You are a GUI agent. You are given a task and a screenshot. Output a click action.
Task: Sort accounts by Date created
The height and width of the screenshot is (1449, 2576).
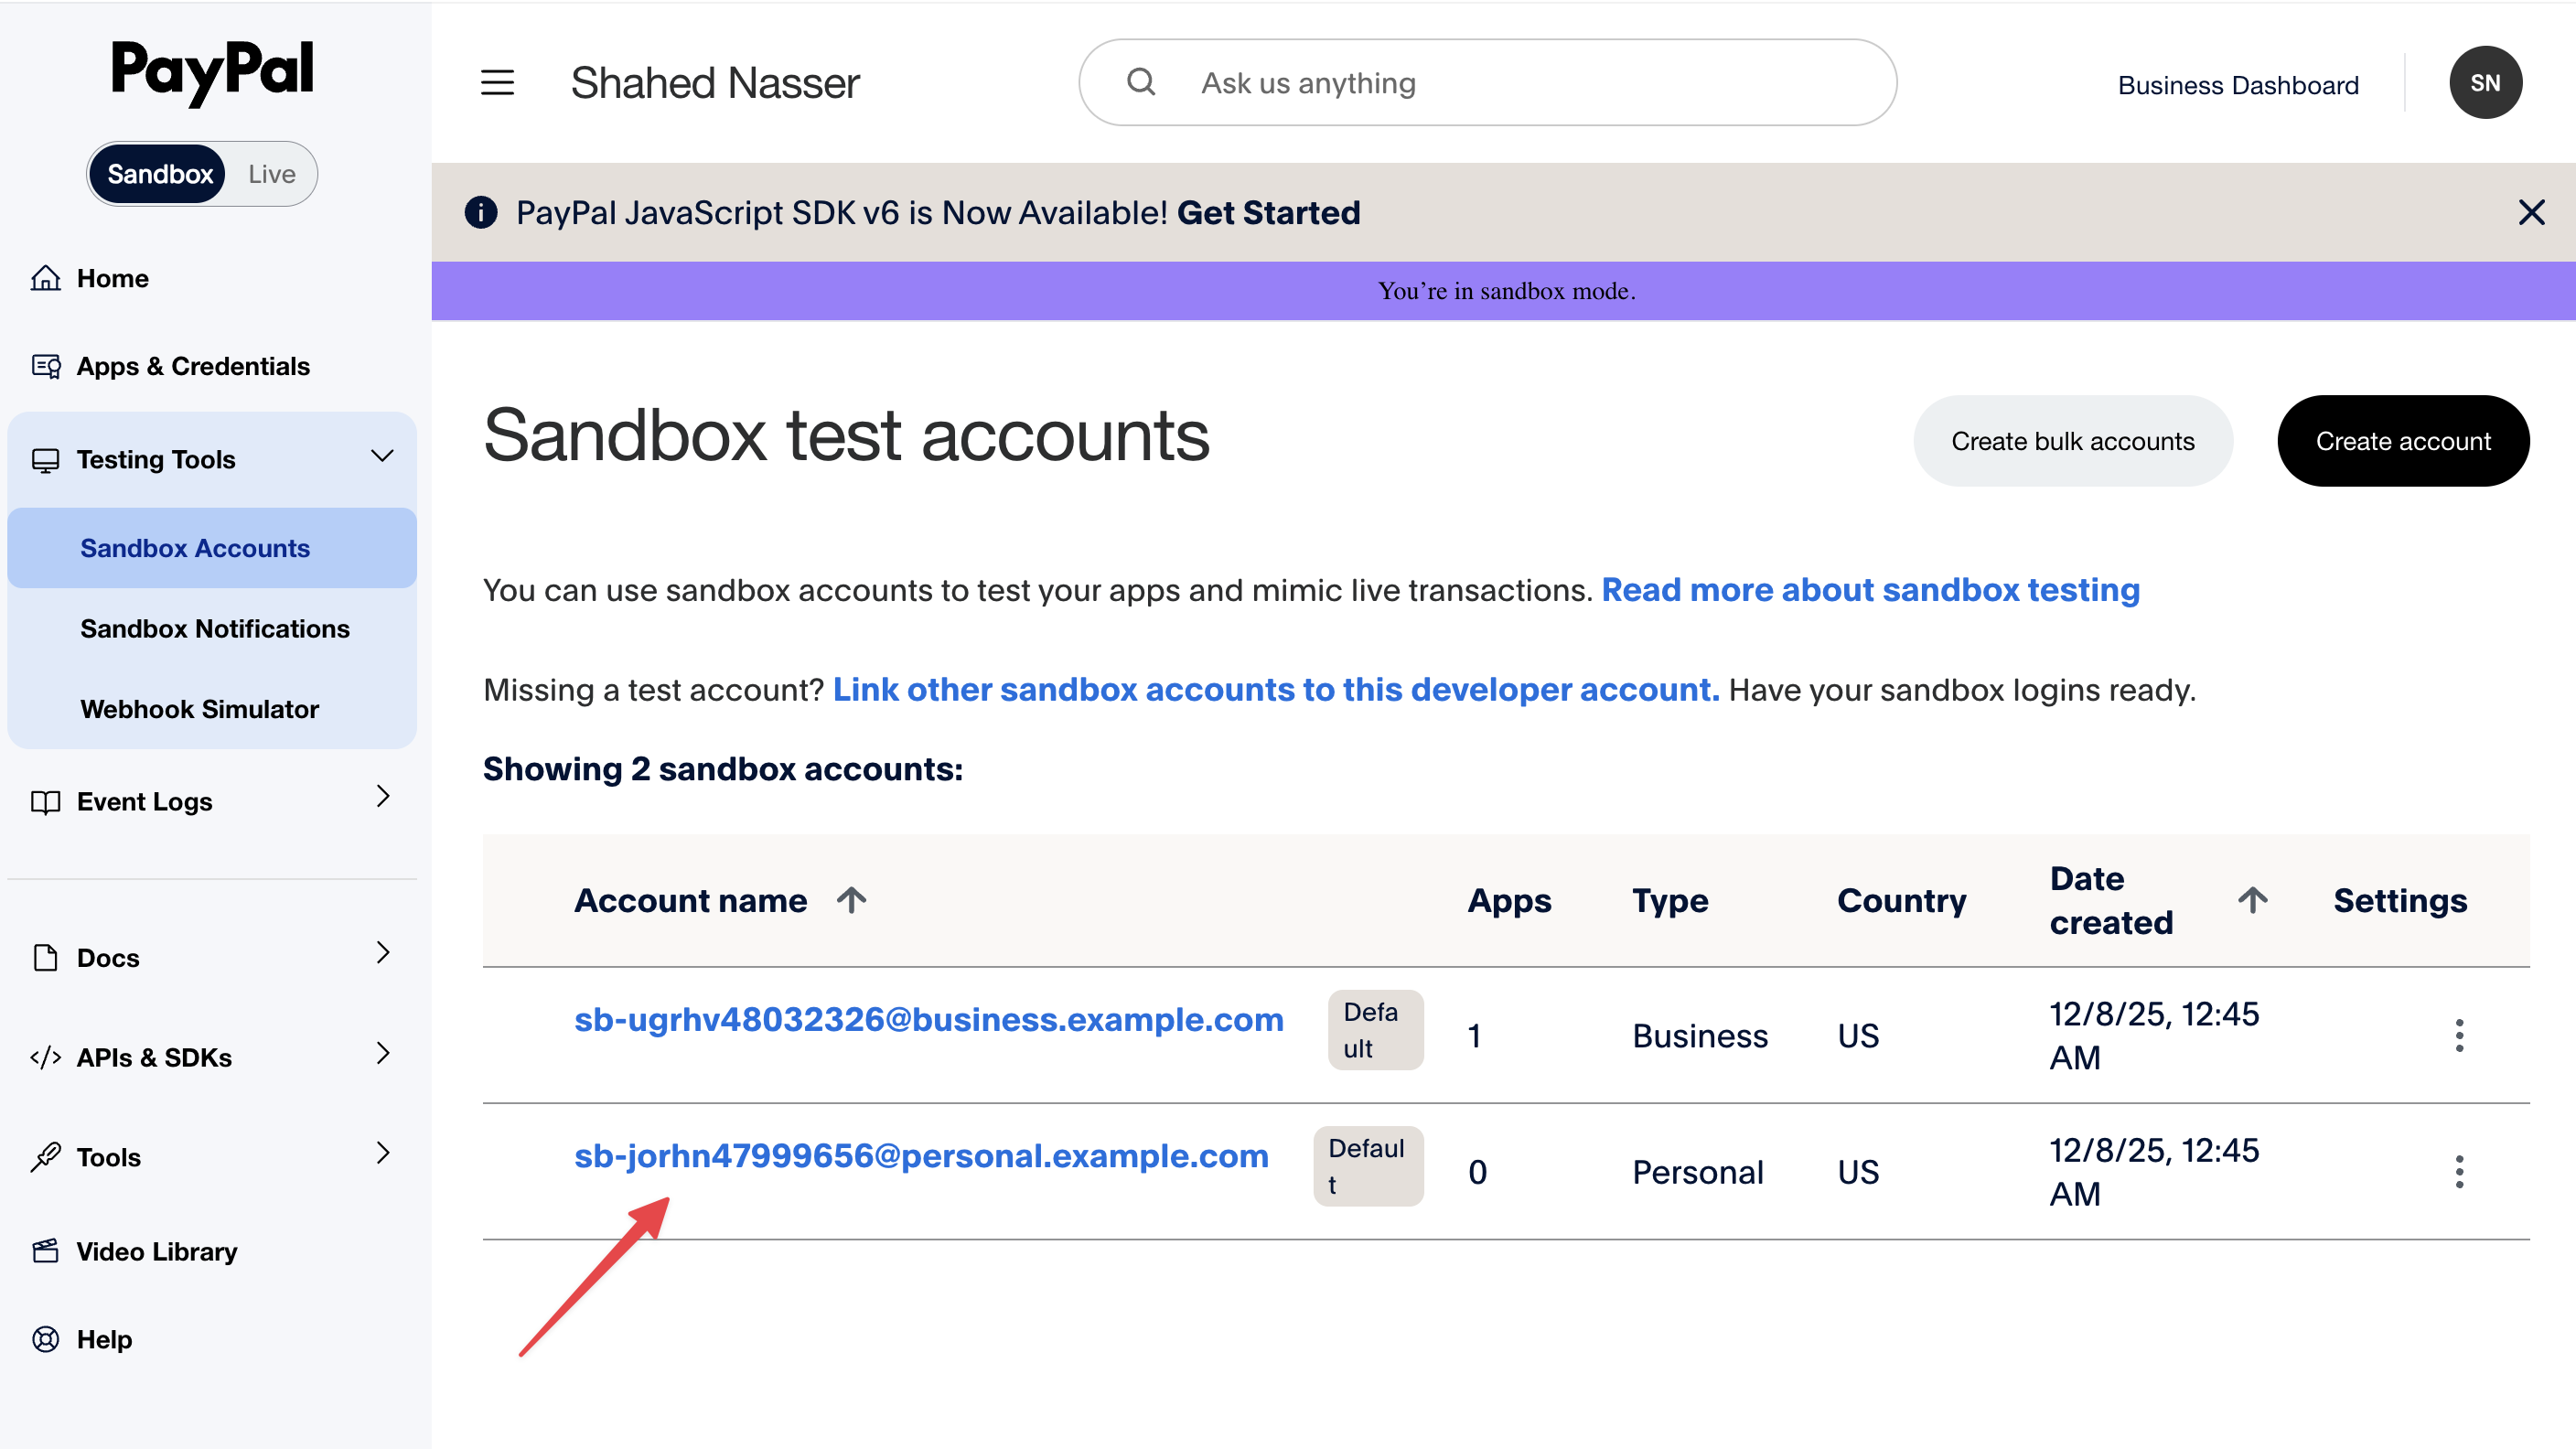coord(2112,900)
